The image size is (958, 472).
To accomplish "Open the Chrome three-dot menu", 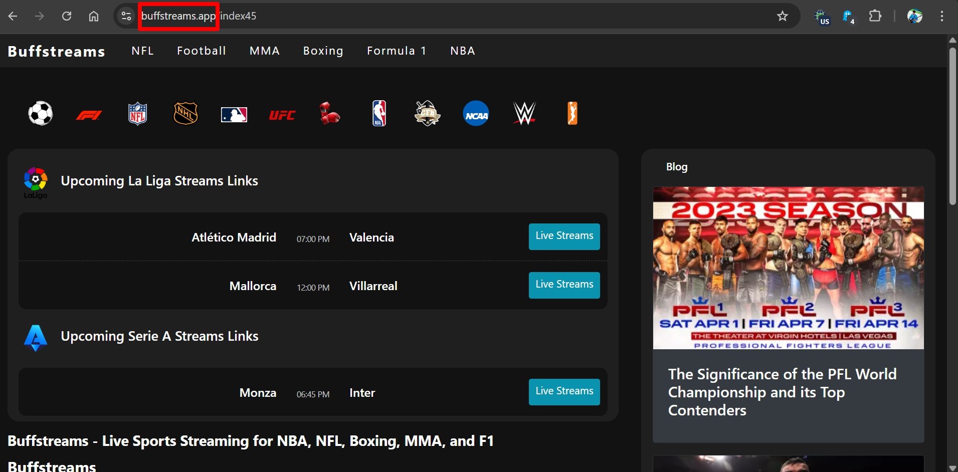I will pos(942,16).
